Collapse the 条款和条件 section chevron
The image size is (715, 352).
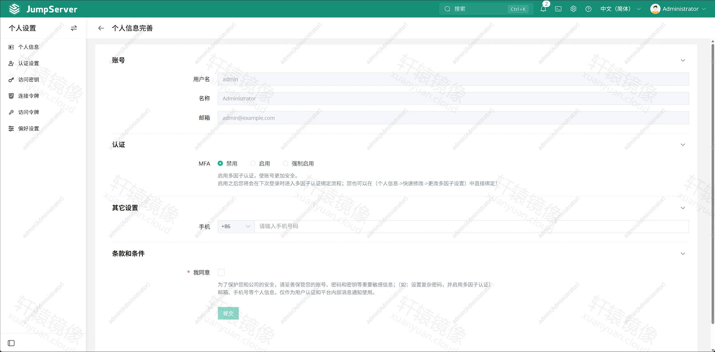point(683,254)
